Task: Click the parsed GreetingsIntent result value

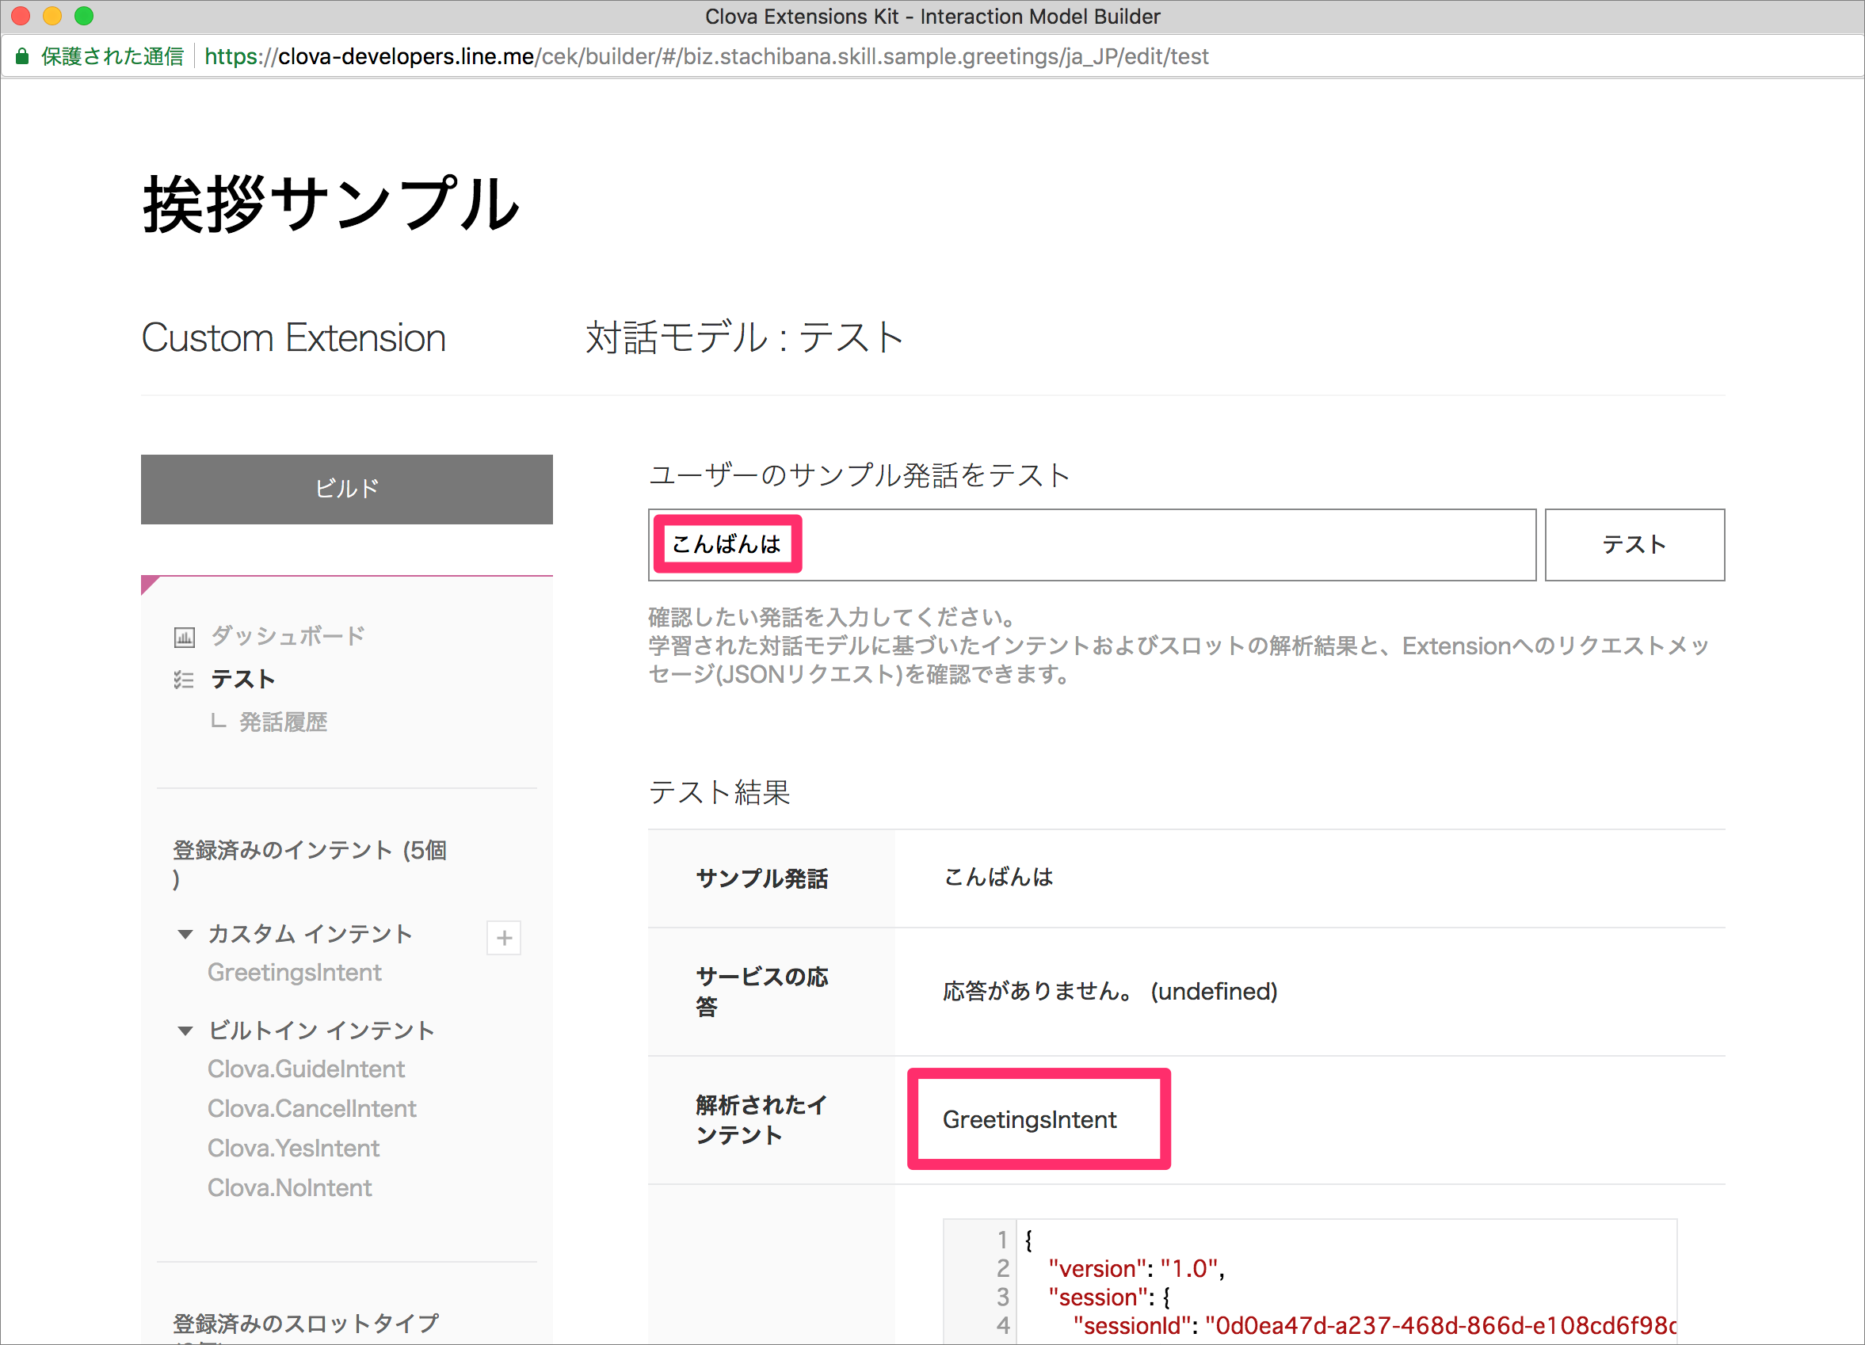Action: tap(1029, 1119)
